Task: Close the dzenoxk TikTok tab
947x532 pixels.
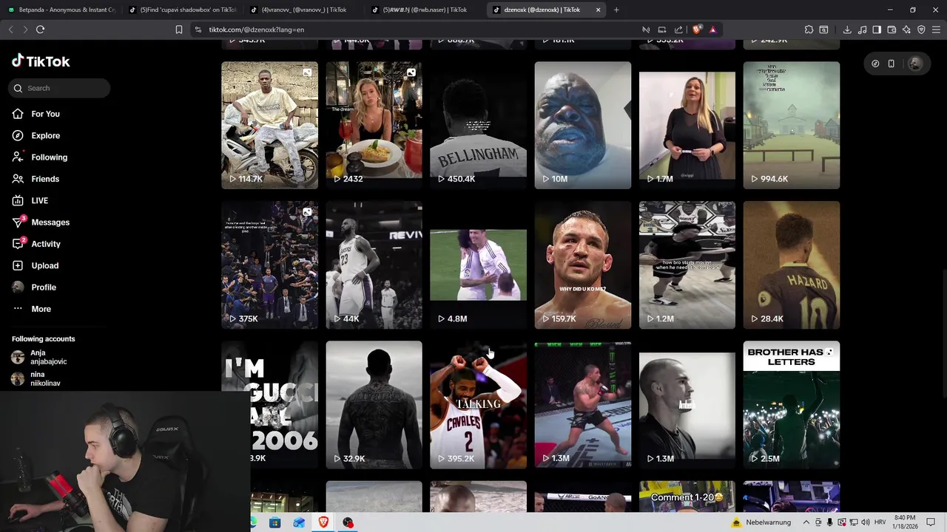Action: [598, 10]
